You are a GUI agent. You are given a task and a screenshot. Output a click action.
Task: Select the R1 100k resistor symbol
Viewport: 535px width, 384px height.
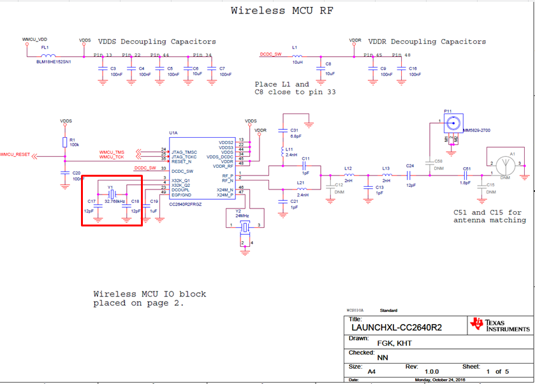click(65, 142)
